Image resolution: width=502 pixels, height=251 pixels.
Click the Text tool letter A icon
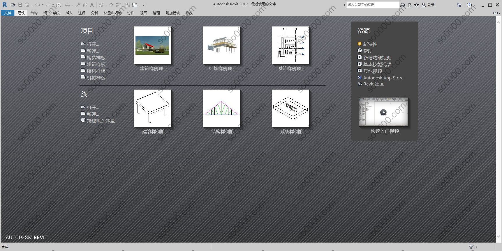(92, 5)
